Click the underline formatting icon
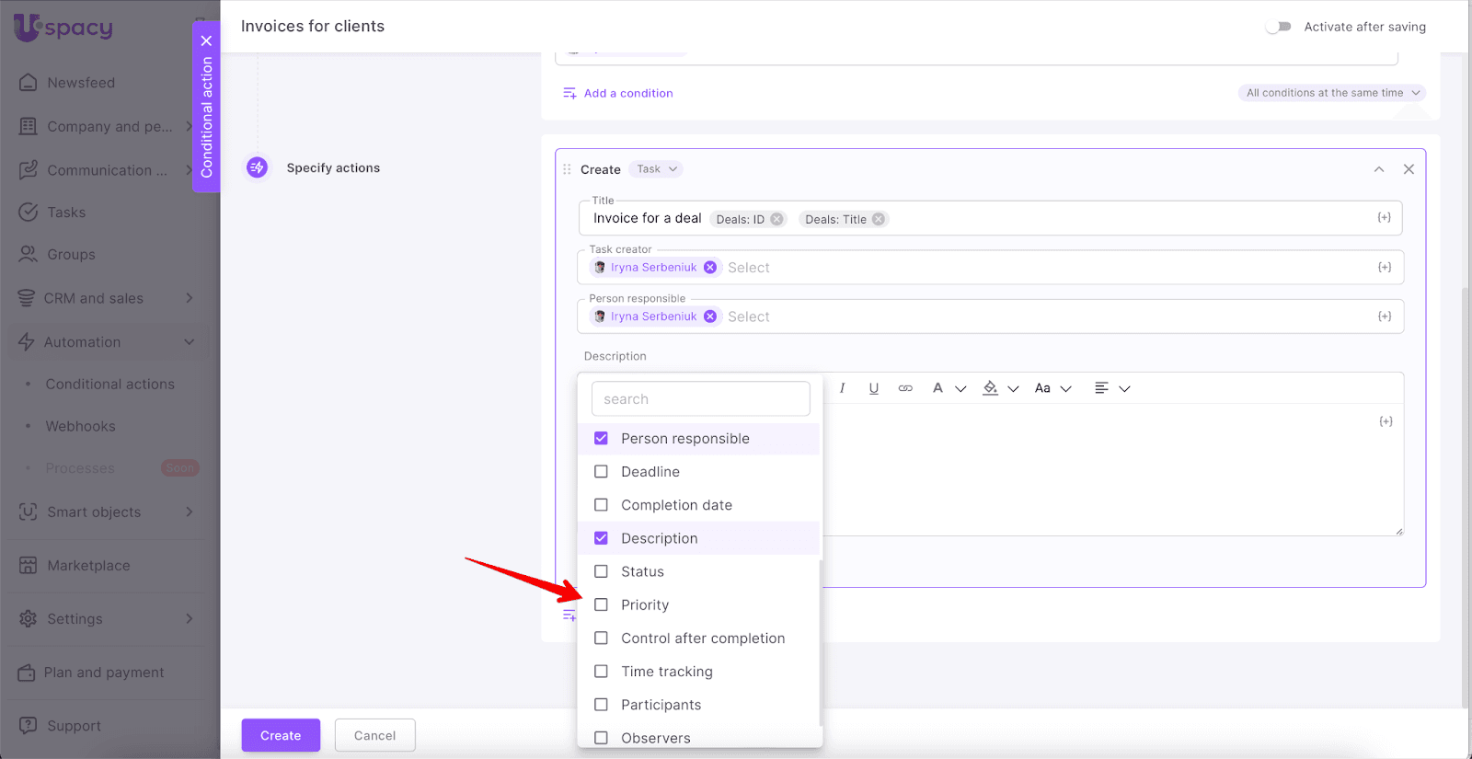This screenshot has height=759, width=1472. pos(873,388)
